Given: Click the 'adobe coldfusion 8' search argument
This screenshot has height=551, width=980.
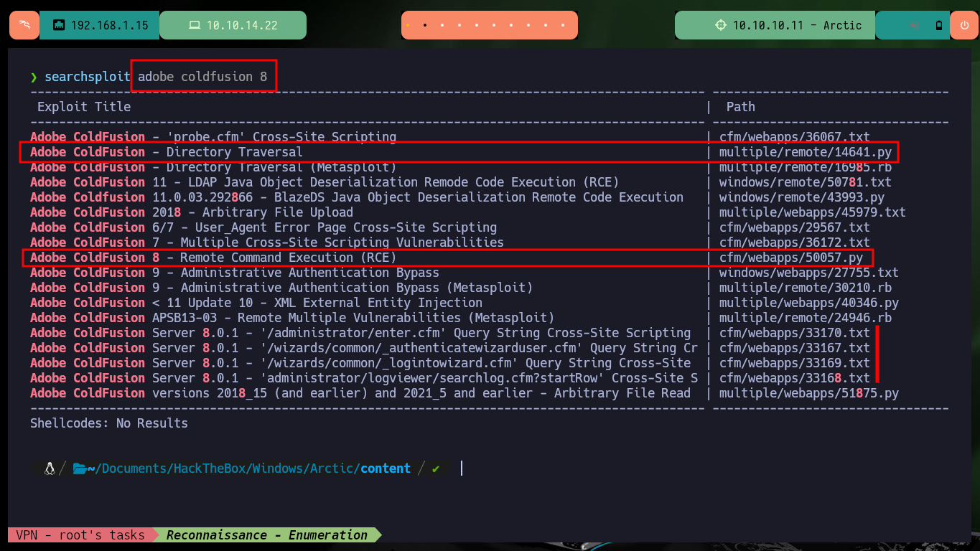Looking at the screenshot, I should coord(203,77).
